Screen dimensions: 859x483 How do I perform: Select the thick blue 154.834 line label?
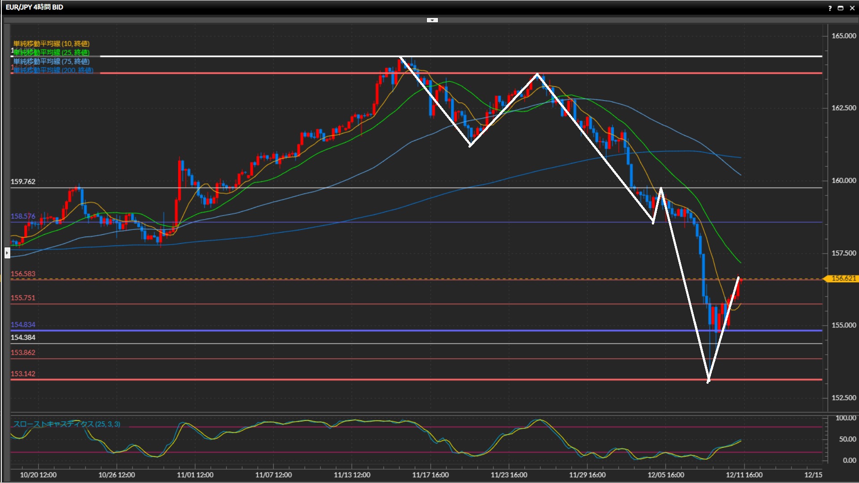click(x=23, y=325)
